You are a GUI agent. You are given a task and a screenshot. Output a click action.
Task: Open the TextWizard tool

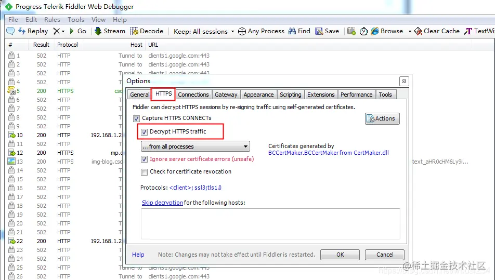(x=479, y=31)
